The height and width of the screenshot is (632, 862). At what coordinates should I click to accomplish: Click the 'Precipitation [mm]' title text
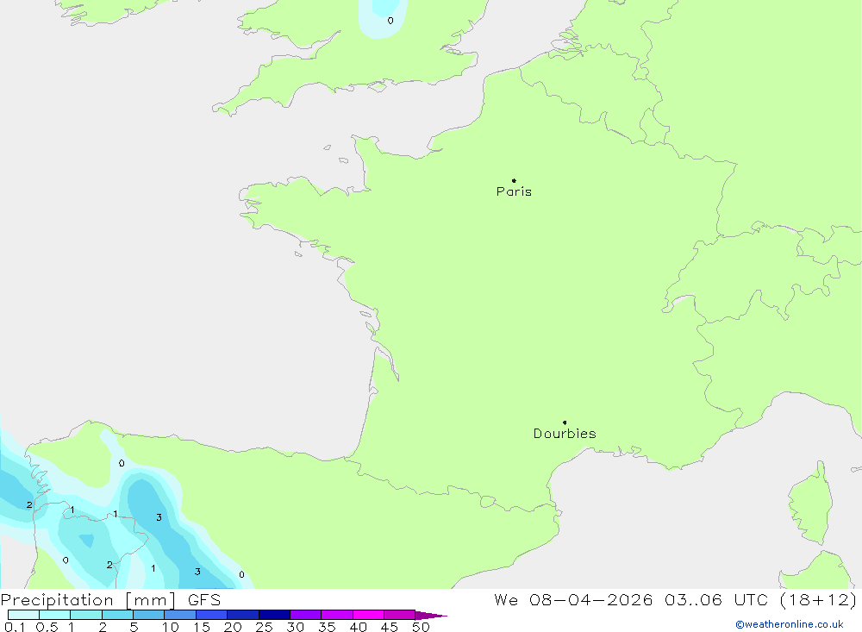88,600
